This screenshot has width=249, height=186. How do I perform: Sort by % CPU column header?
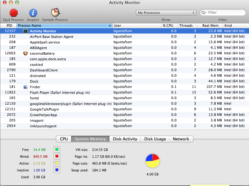coord(169,25)
